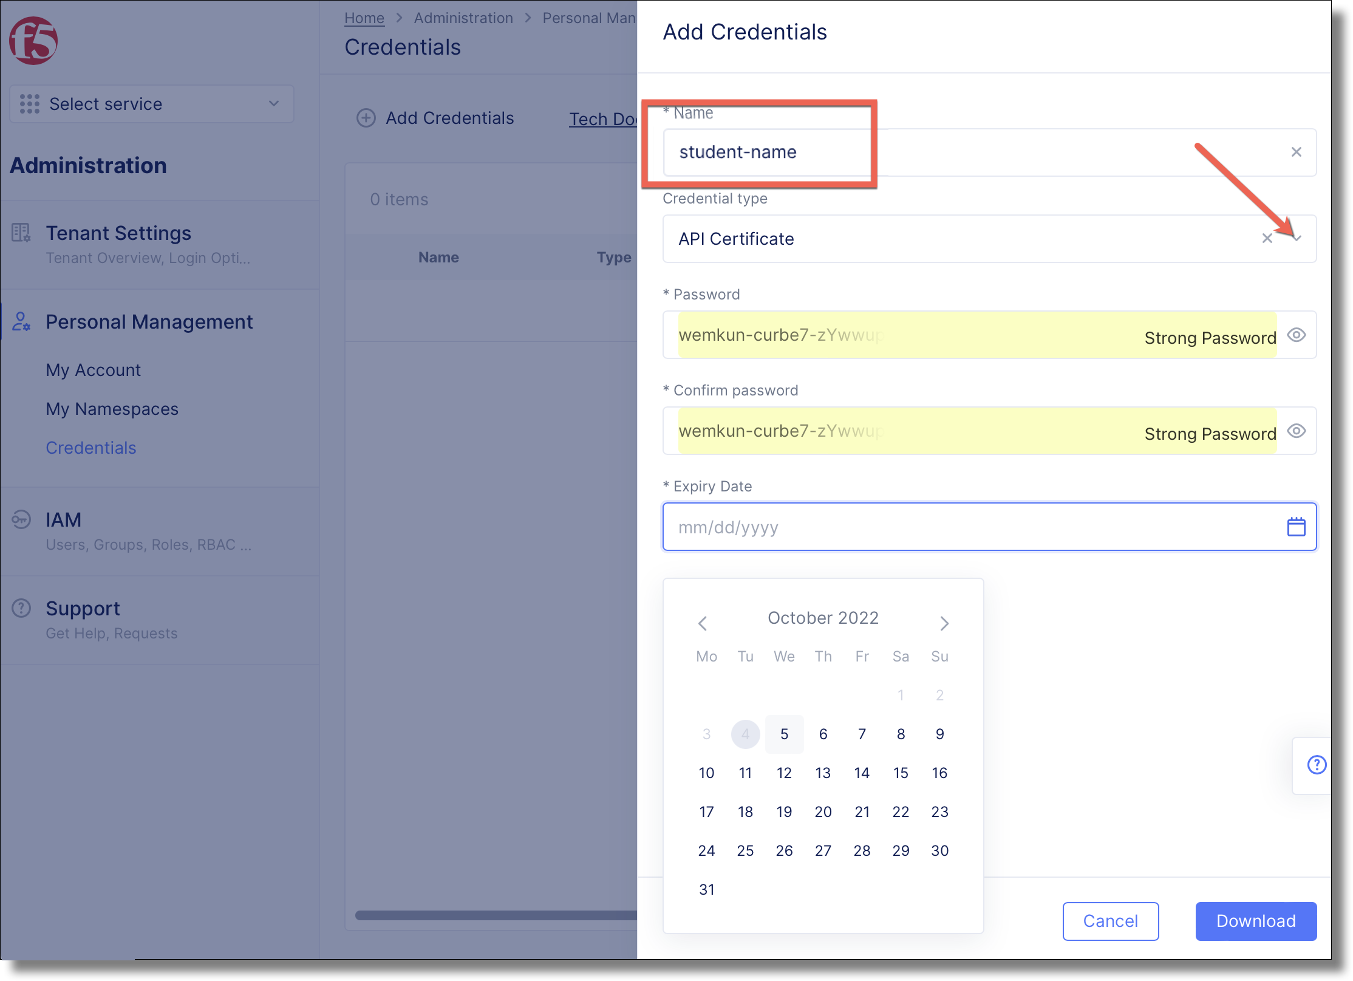Go to My Account

tap(94, 370)
